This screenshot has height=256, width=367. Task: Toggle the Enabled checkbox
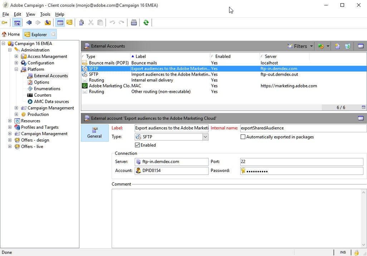click(137, 145)
